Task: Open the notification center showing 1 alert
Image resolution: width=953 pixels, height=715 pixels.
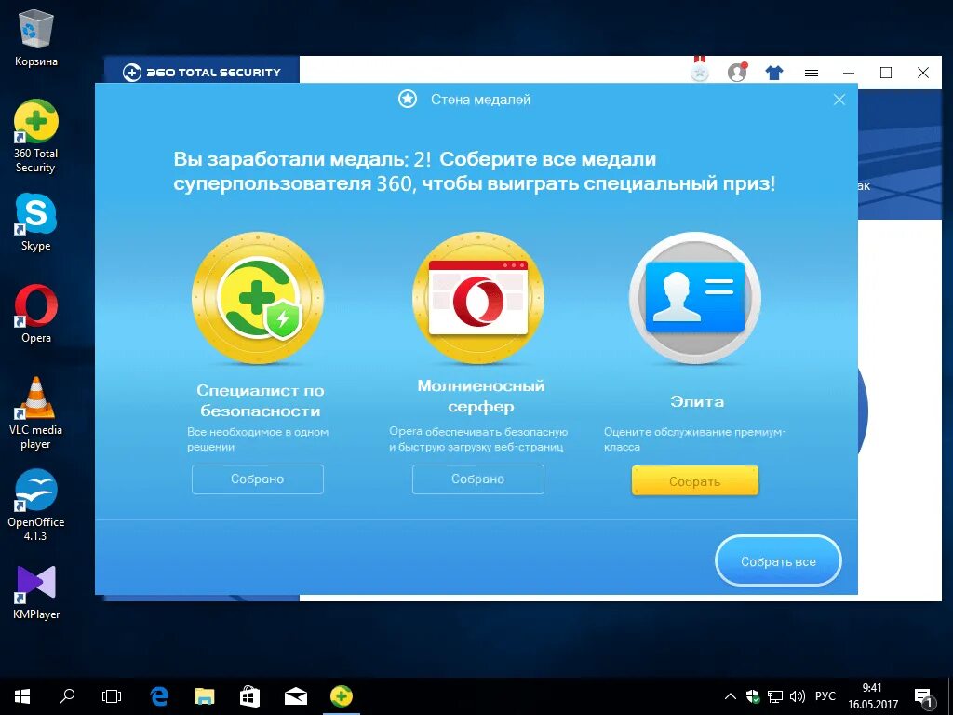Action: point(924,695)
